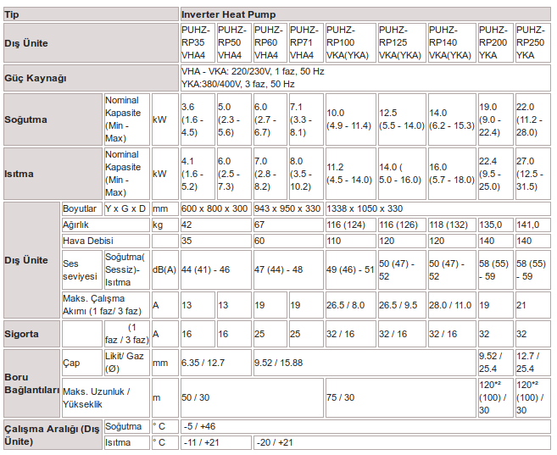Viewport: 557px width, 455px height.
Task: Select the PUHZ-RP60 VHA4 model cell
Action: (270, 42)
